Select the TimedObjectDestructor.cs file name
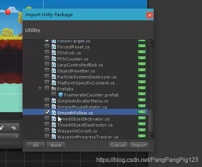The image size is (202, 167). [x=85, y=125]
